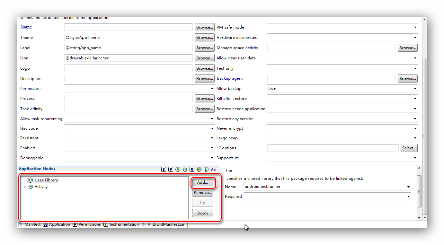Click the Uses Library details scrollbar thumb
The width and height of the screenshot is (444, 245).
tap(419, 191)
